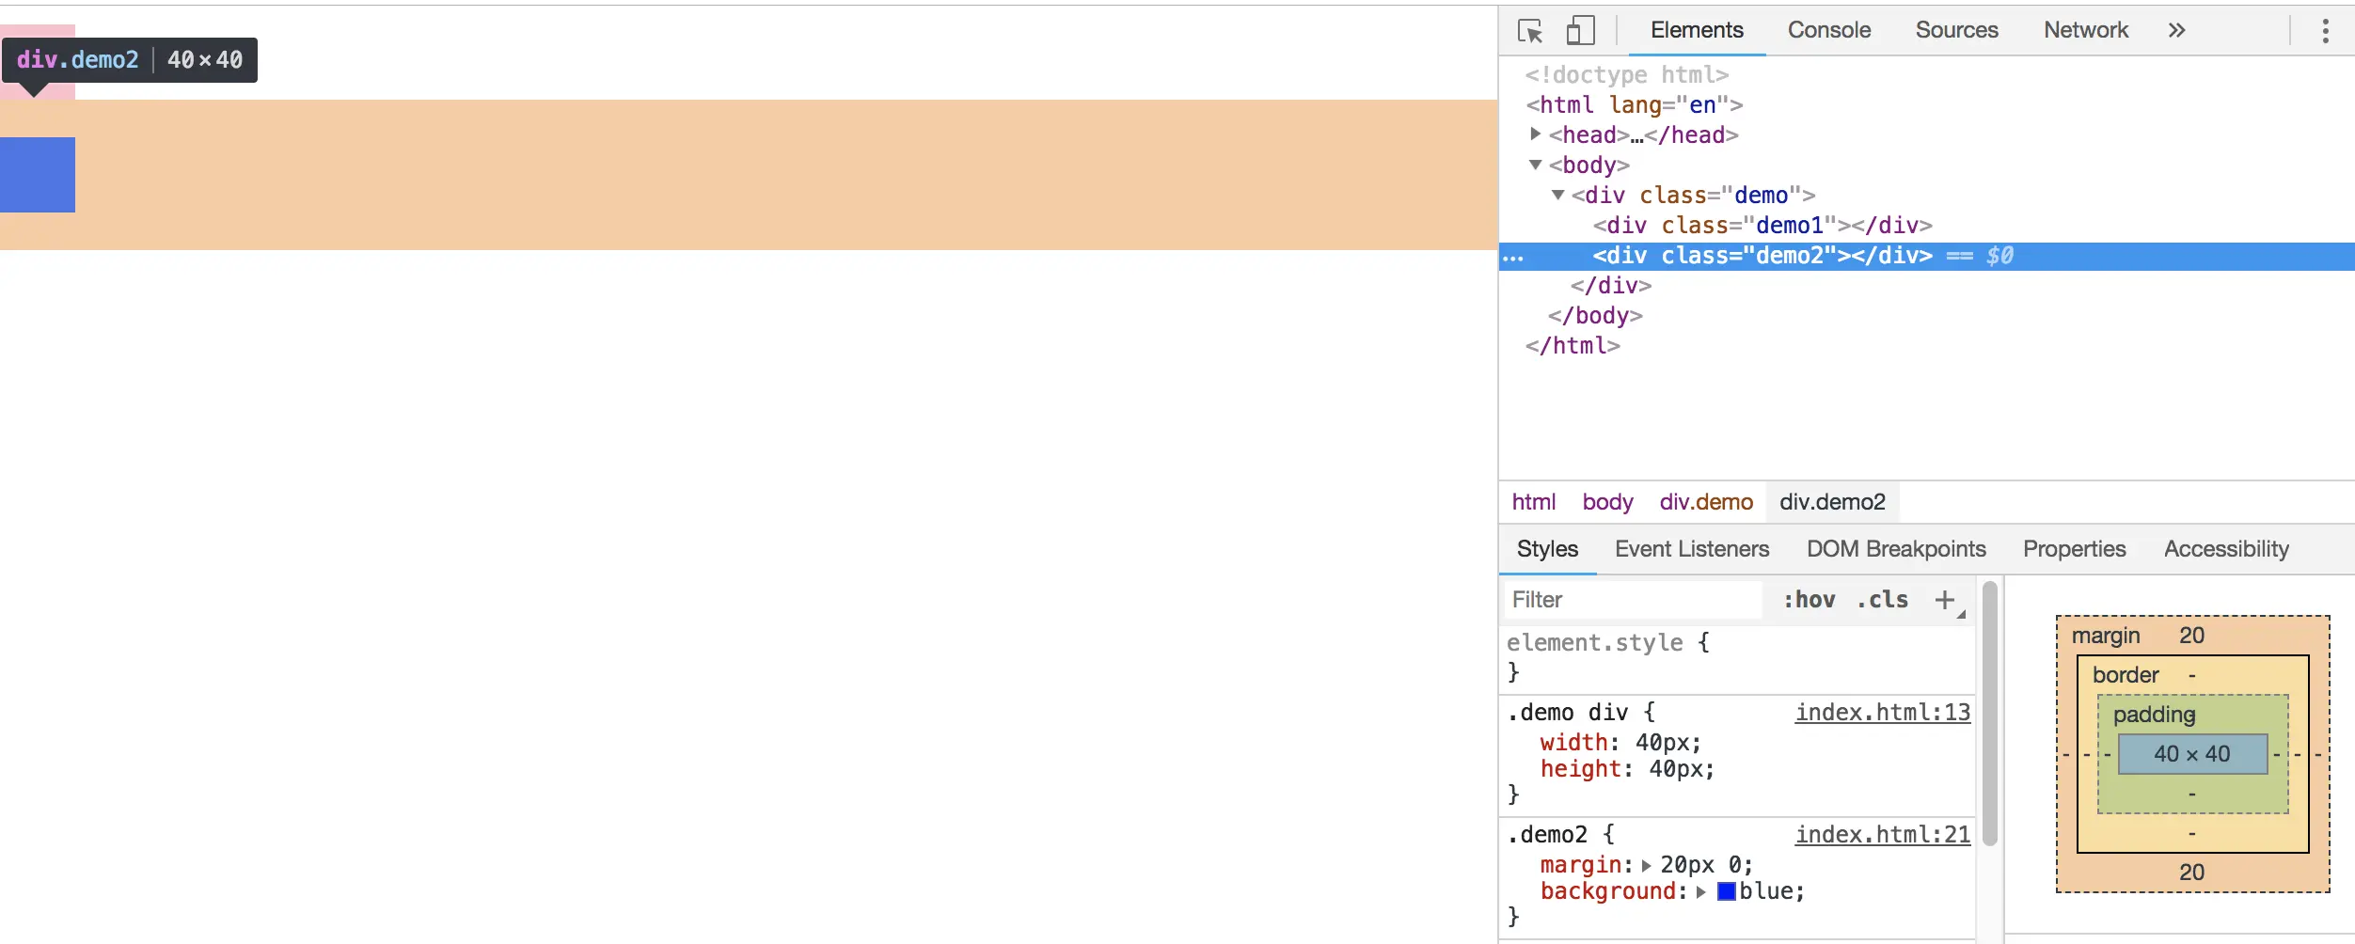Add a new style rule plus icon
The width and height of the screenshot is (2355, 944).
1945,600
